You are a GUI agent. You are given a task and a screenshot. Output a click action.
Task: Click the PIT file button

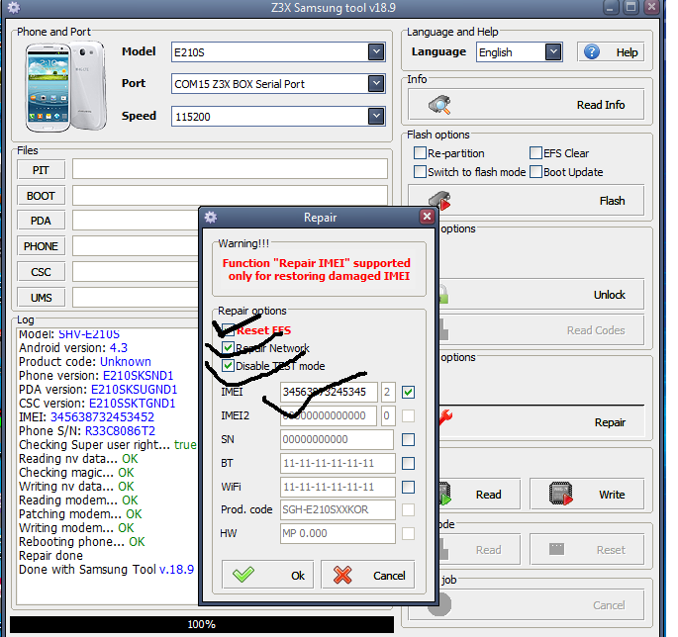[42, 170]
